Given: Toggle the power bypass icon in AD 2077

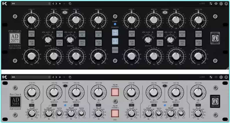Looking at the screenshot, I should (x=226, y=4).
